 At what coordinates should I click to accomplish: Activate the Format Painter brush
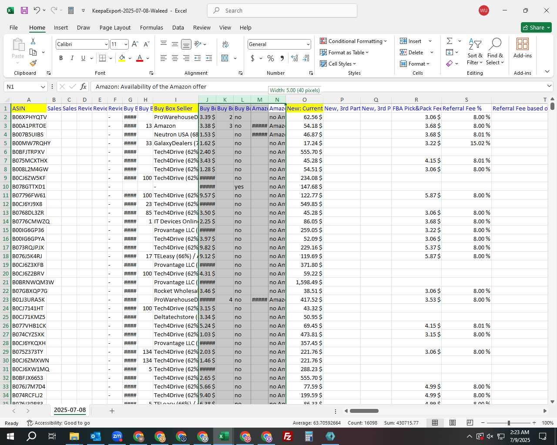coord(33,63)
